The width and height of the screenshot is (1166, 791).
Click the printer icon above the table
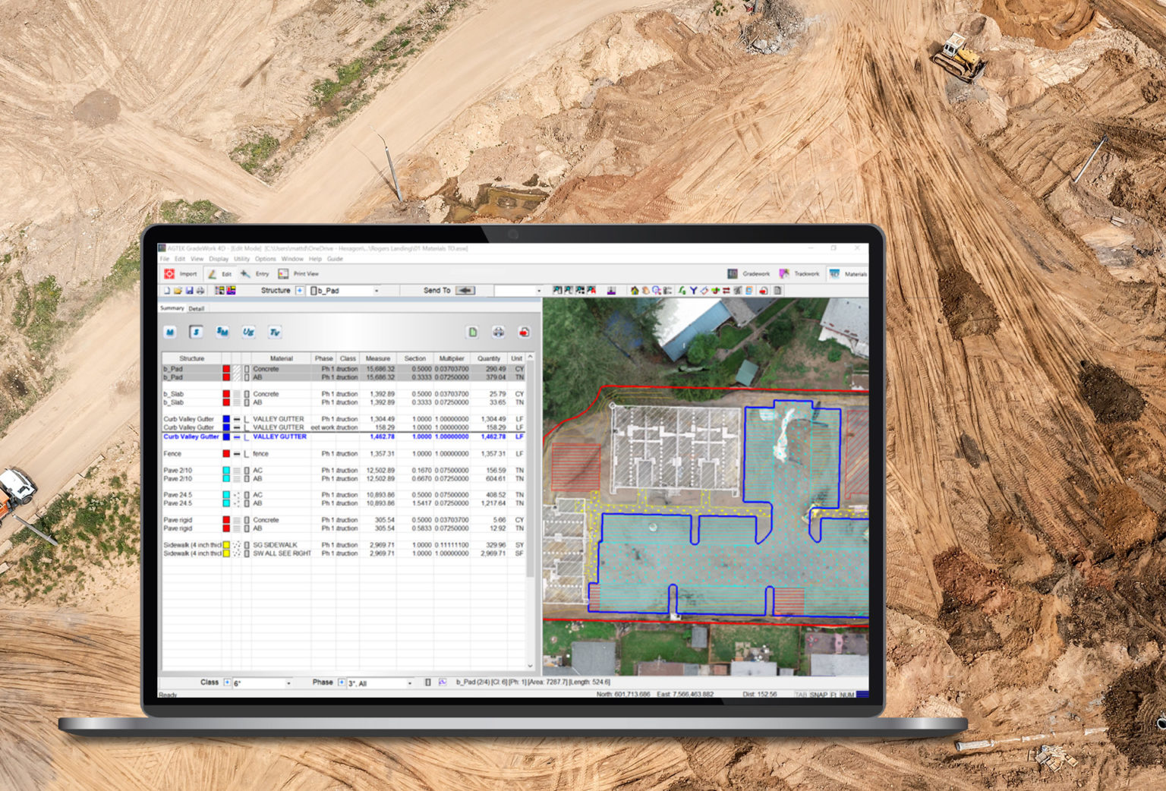click(x=498, y=332)
